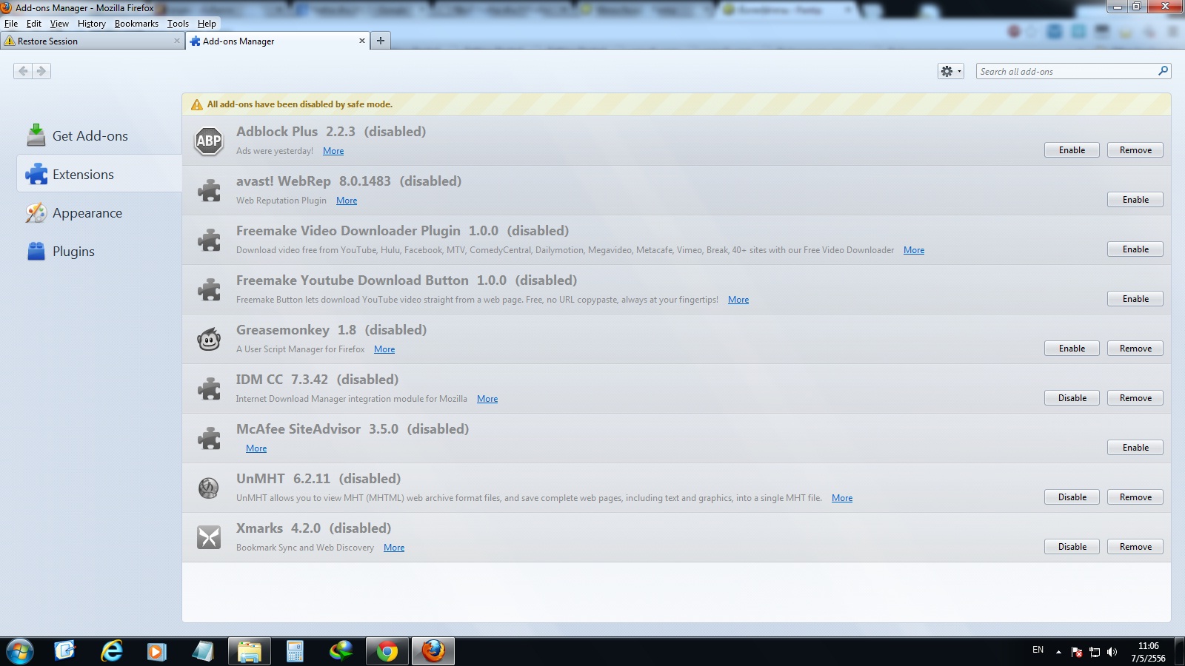Open the Windows Start menu
The width and height of the screenshot is (1185, 666).
tap(20, 652)
